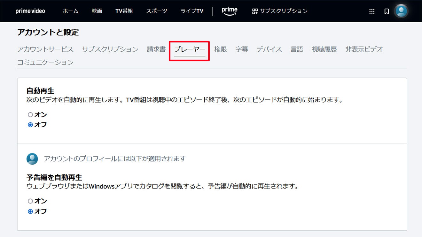Go to ホーム in the top navigation
The image size is (422, 237).
70,11
